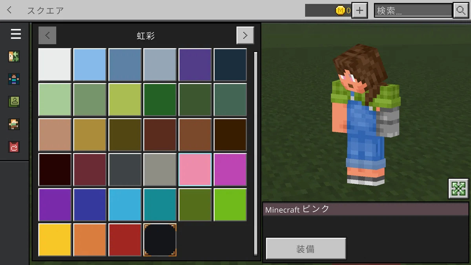Add Minecoins with the plus button

[360, 11]
